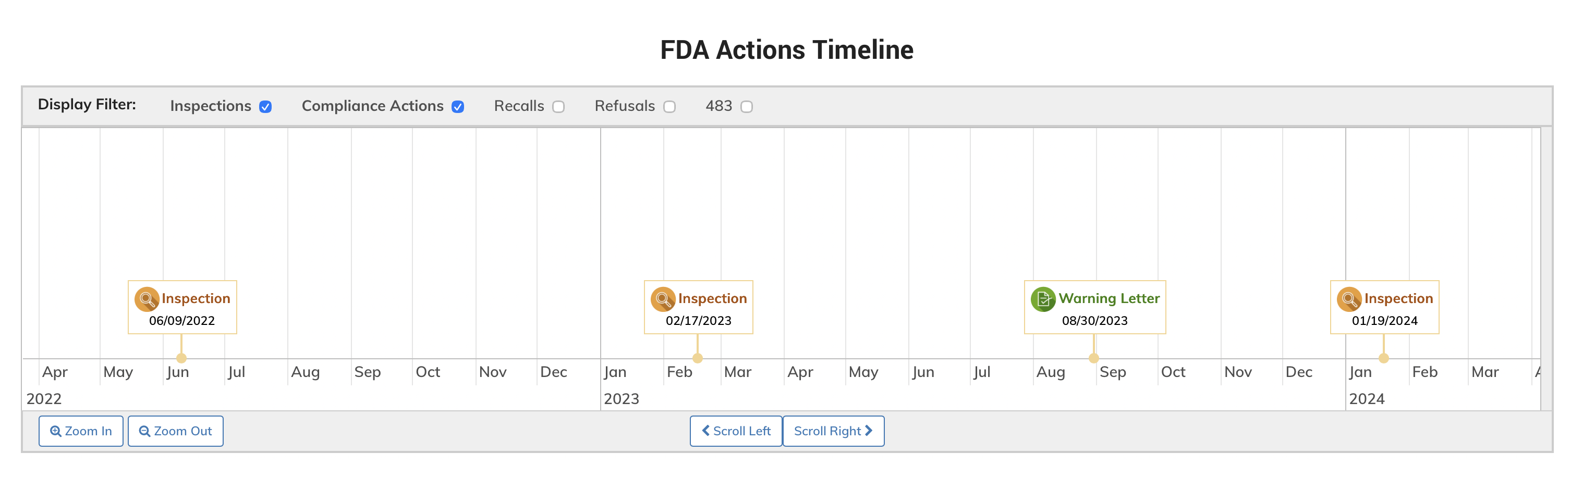Enable the Refusals filter checkbox
This screenshot has height=478, width=1583.
coord(669,107)
